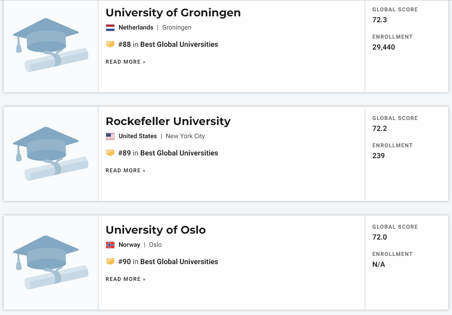Open the Rockefeller University title link
The image size is (452, 315).
[168, 121]
